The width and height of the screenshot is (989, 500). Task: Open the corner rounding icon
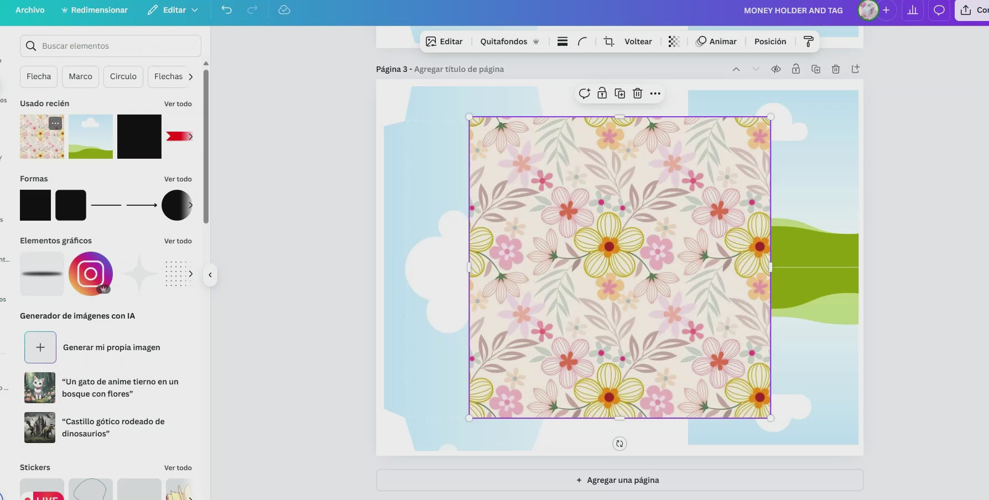click(582, 41)
